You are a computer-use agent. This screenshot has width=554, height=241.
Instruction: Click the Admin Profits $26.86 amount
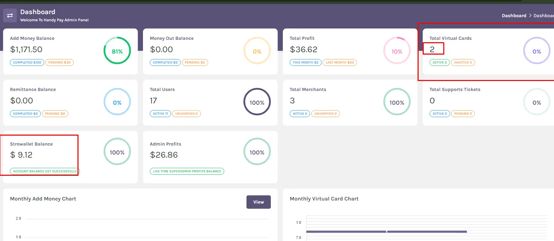[164, 155]
